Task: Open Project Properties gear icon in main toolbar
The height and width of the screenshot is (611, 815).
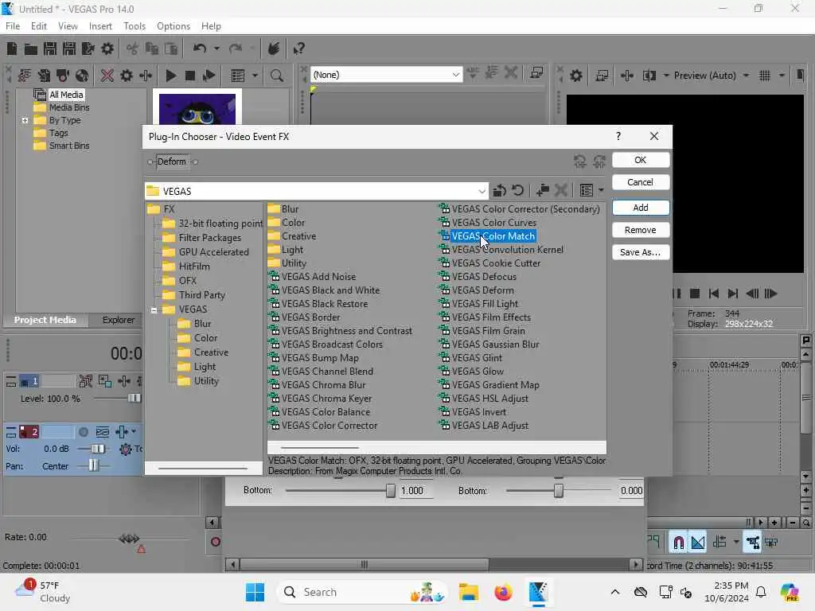Action: click(x=107, y=49)
